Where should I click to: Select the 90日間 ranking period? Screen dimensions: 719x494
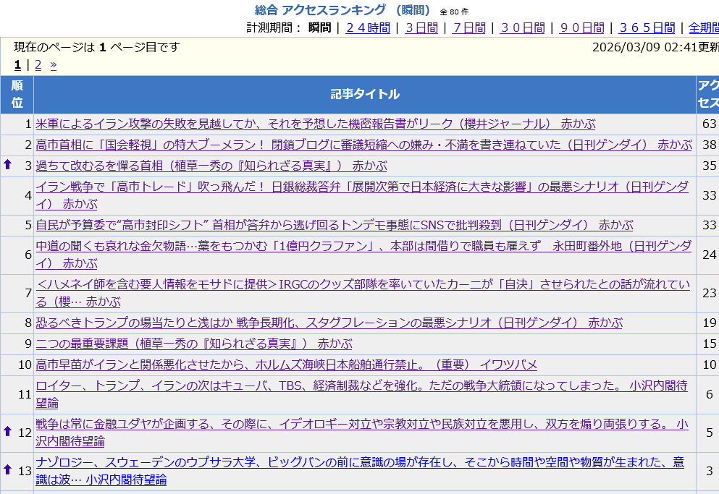click(581, 27)
